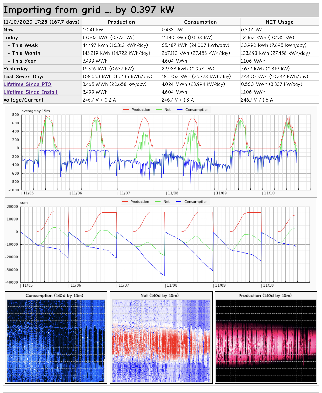Click net reading "246.7 V / 1.6 A"
This screenshot has width=322, height=393.
pyautogui.click(x=257, y=100)
